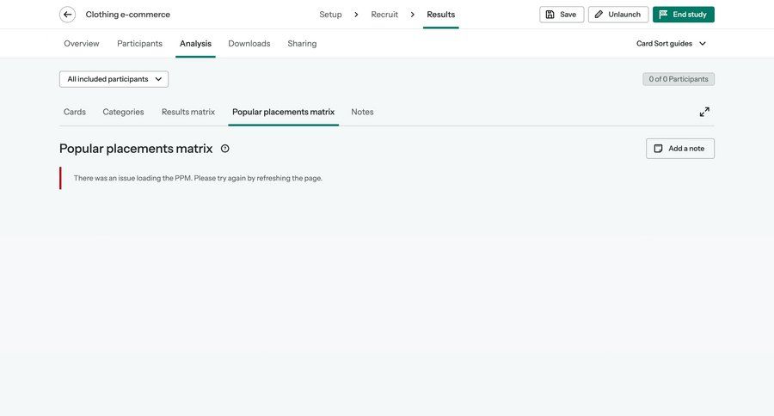The image size is (774, 416).
Task: Open the Popular placements matrix info icon
Action: tap(225, 149)
